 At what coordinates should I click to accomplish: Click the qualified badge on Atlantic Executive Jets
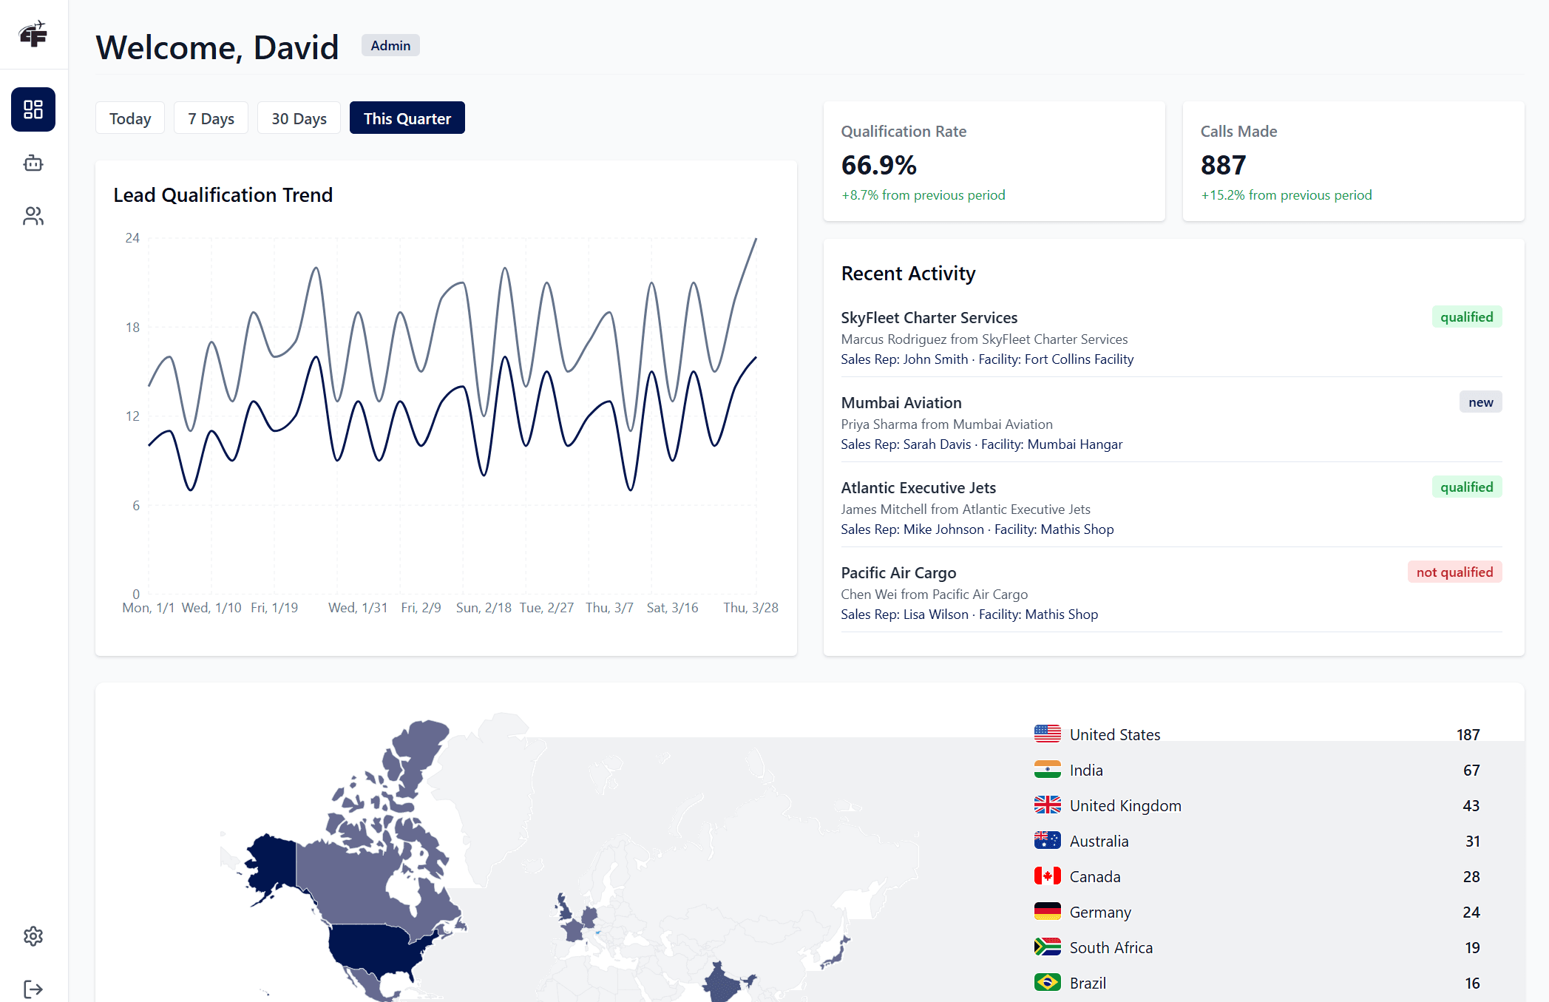click(x=1466, y=487)
